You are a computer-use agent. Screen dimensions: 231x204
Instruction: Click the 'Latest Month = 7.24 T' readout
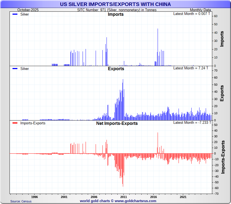pyautogui.click(x=191, y=68)
